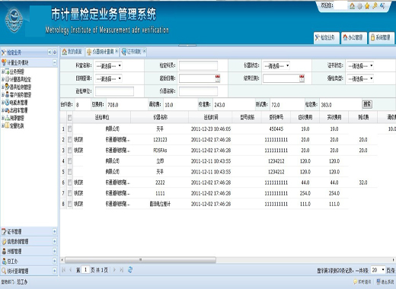
Task: Sort by 送检单位 column header
Action: (102, 117)
